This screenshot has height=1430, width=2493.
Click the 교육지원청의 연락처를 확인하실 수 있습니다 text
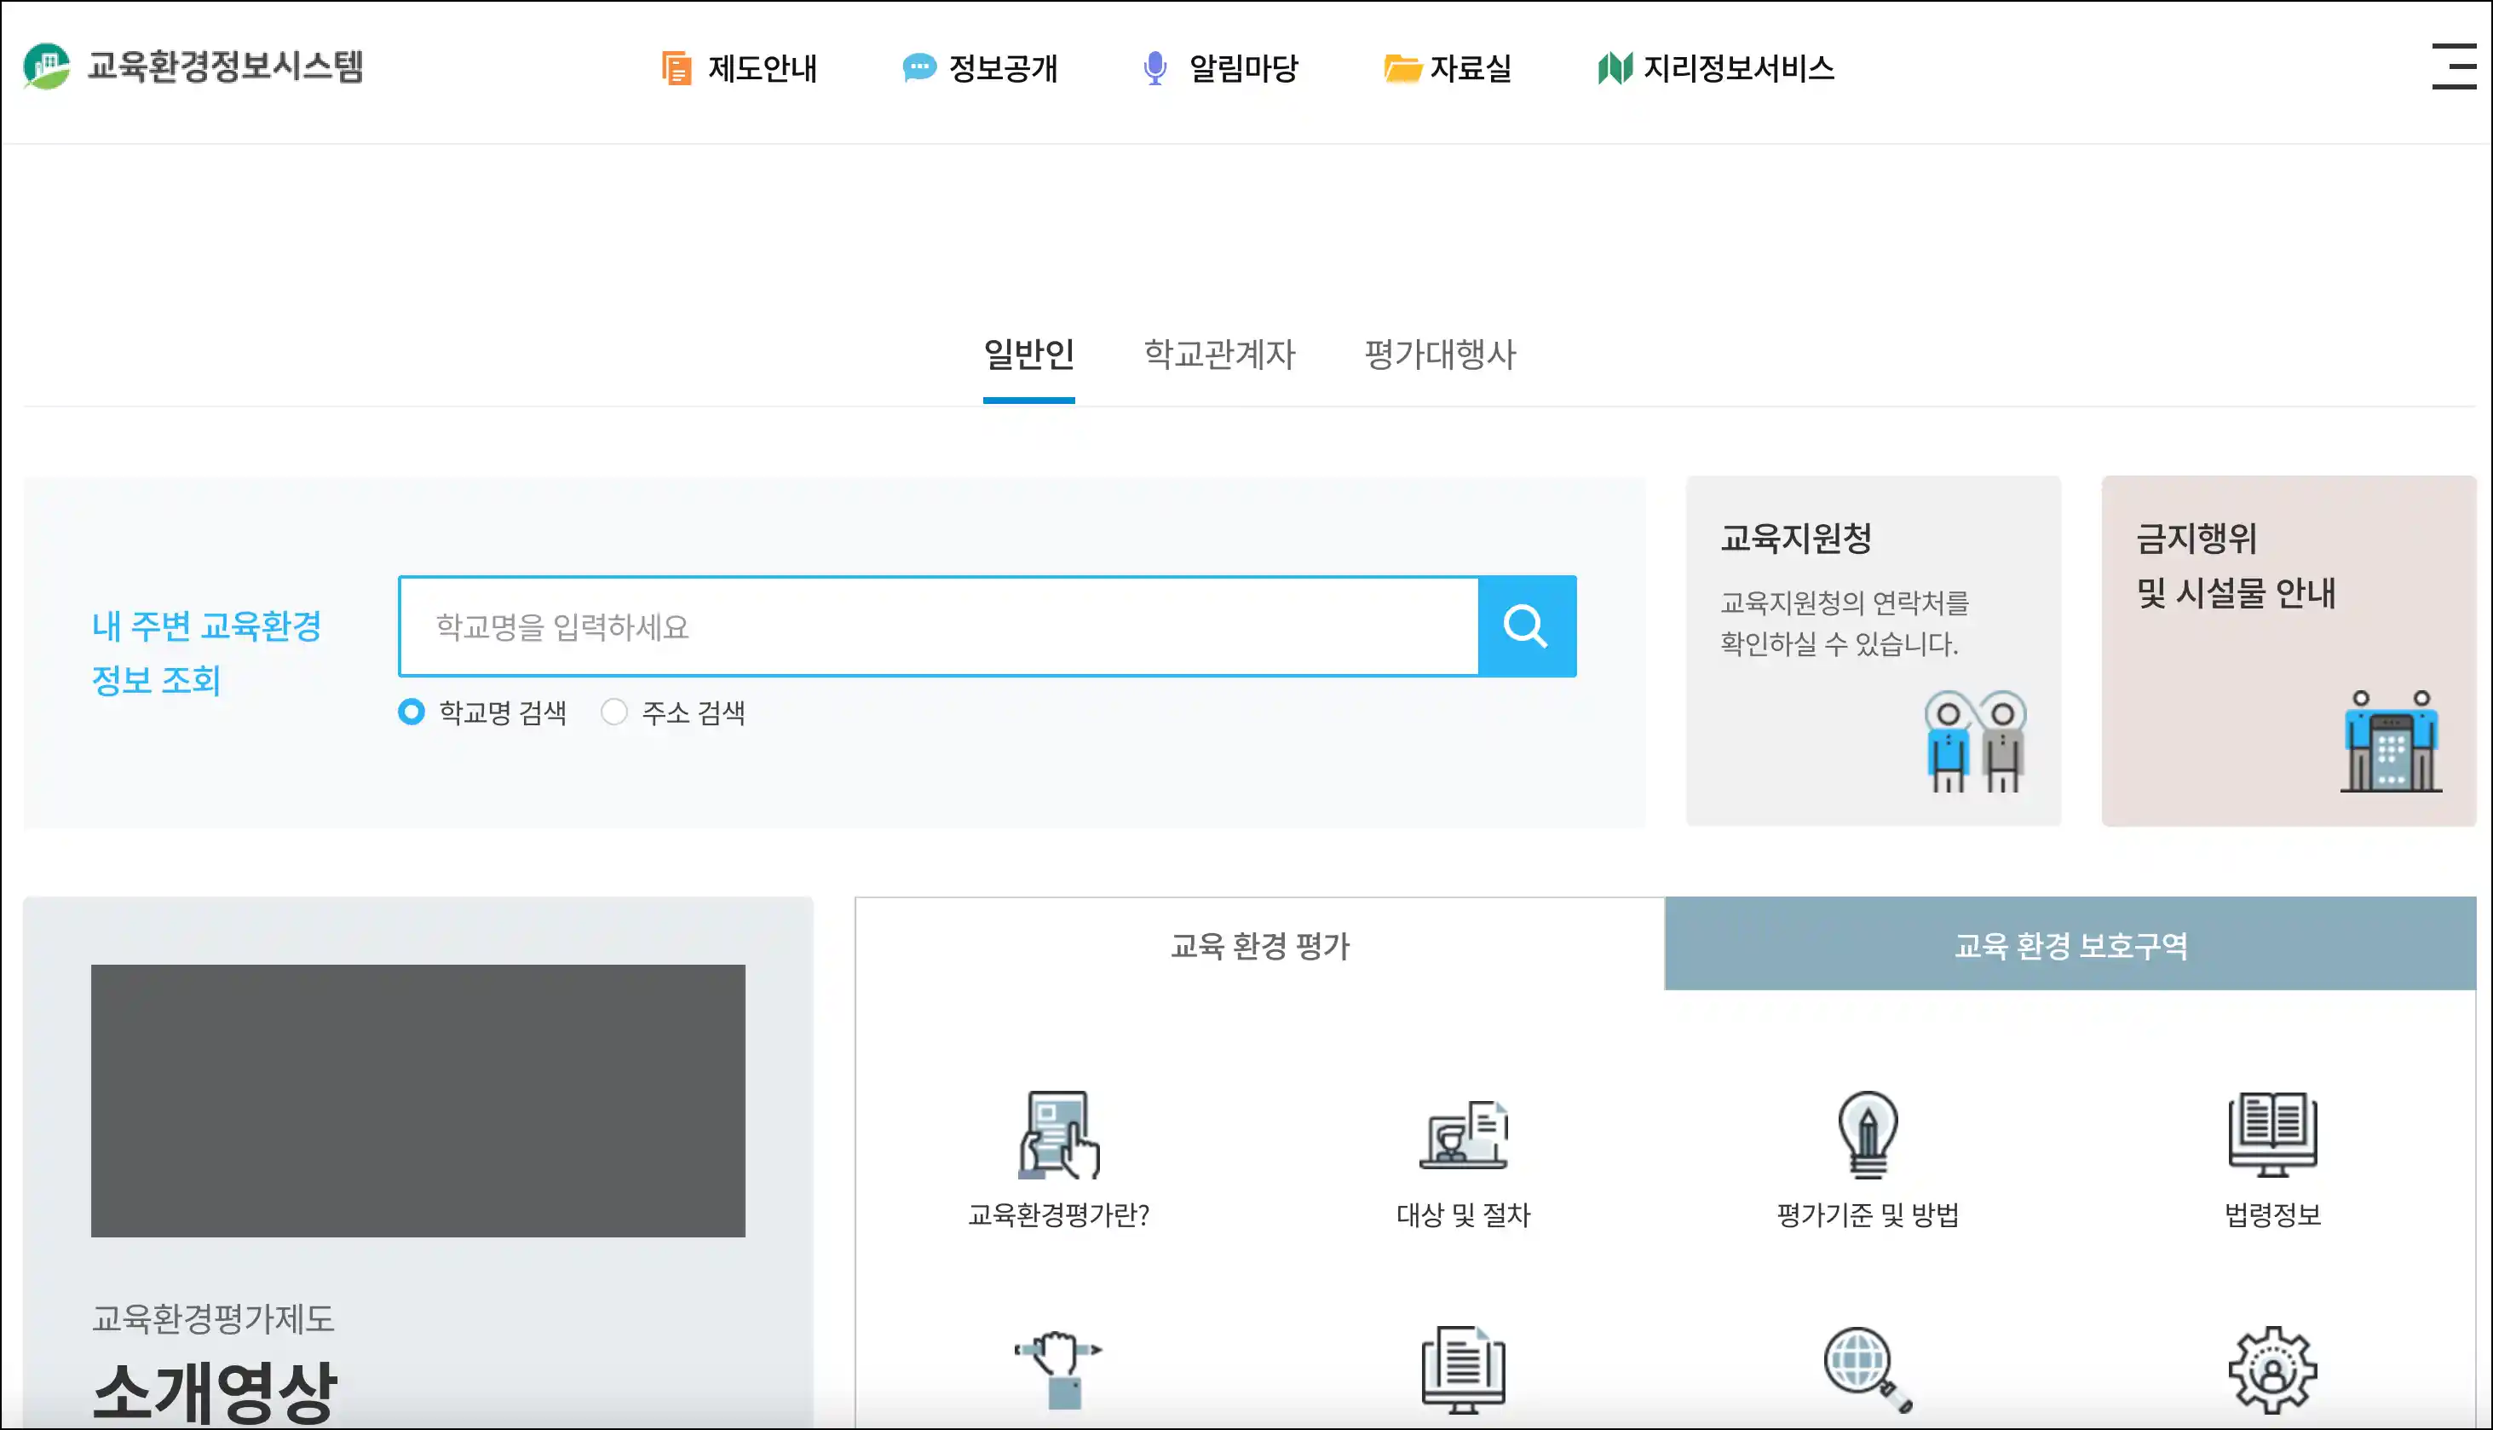pyautogui.click(x=1844, y=623)
